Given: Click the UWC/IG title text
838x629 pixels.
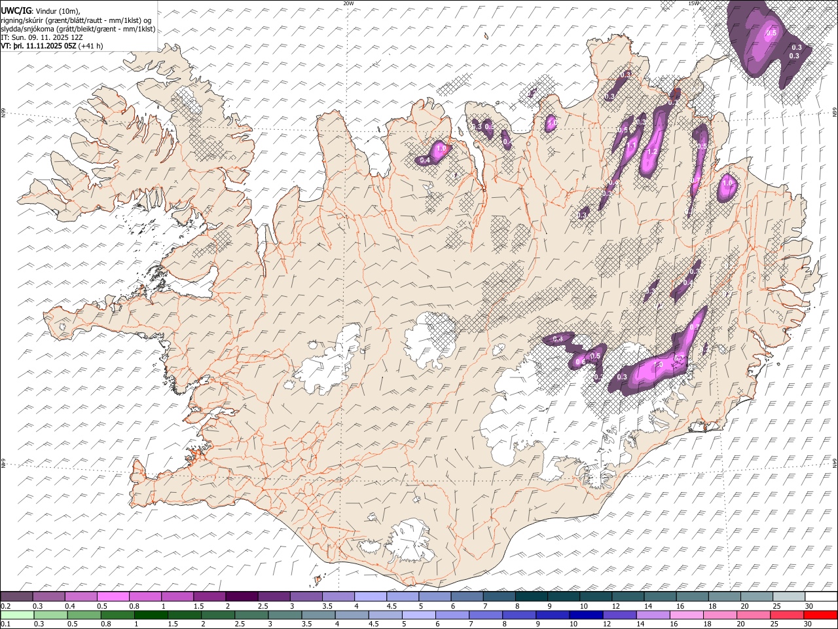Looking at the screenshot, I should click(x=16, y=11).
